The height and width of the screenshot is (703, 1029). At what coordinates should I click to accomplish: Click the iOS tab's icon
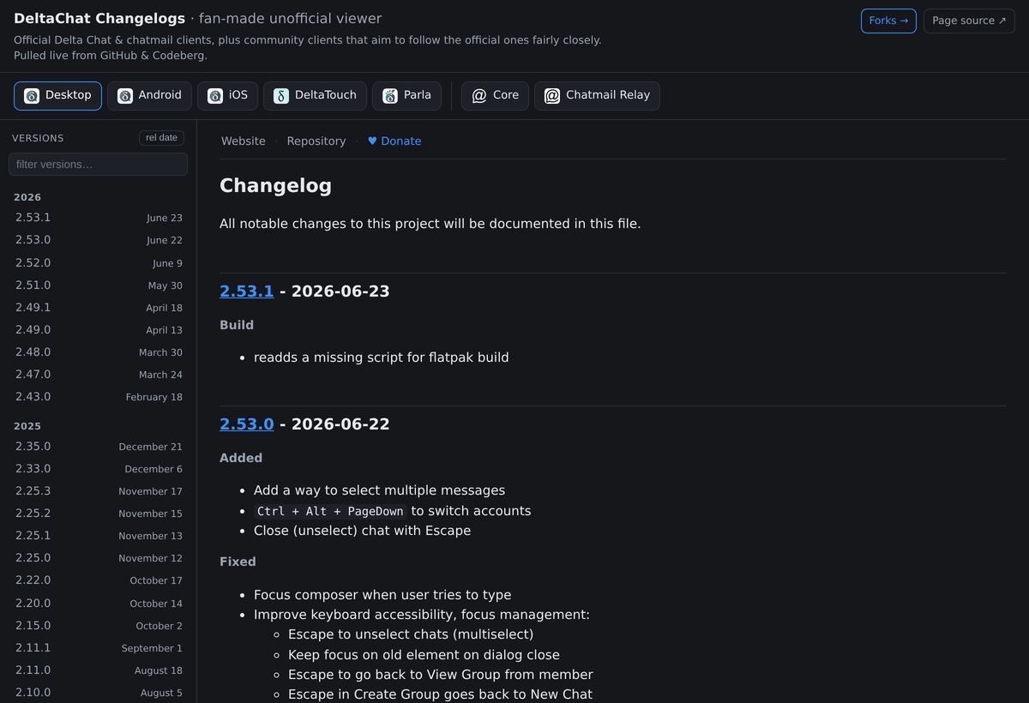pyautogui.click(x=215, y=96)
